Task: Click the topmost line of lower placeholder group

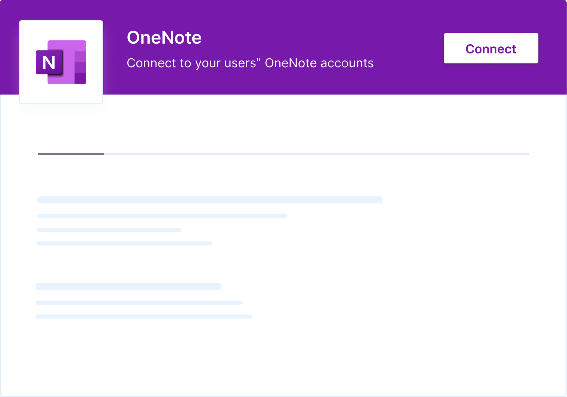Action: click(x=128, y=286)
